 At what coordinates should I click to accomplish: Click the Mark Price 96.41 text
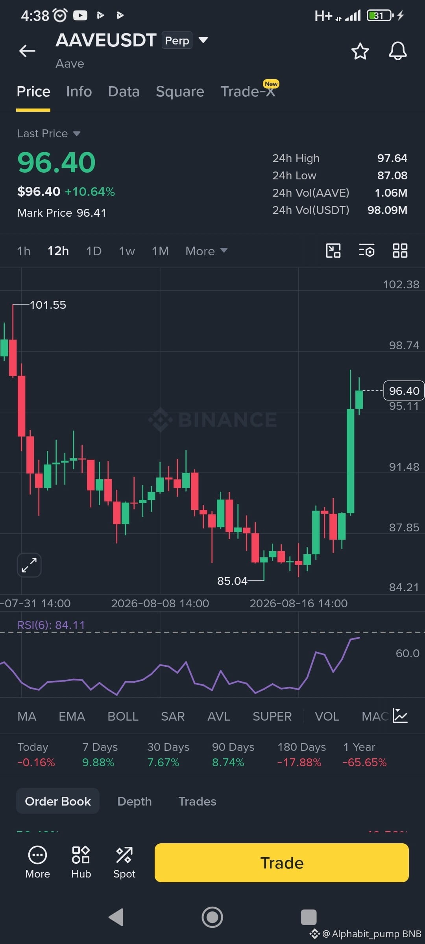(x=62, y=213)
